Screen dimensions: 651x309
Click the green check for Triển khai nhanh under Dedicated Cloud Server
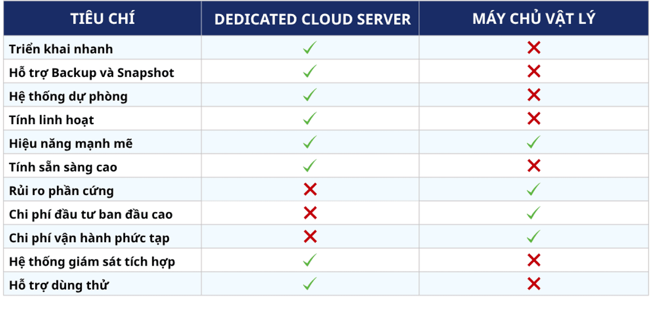(x=310, y=48)
